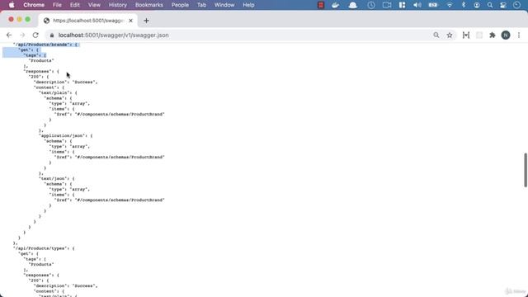This screenshot has width=528, height=297.
Task: Open the zoom magnifier in address bar
Action: (x=436, y=35)
